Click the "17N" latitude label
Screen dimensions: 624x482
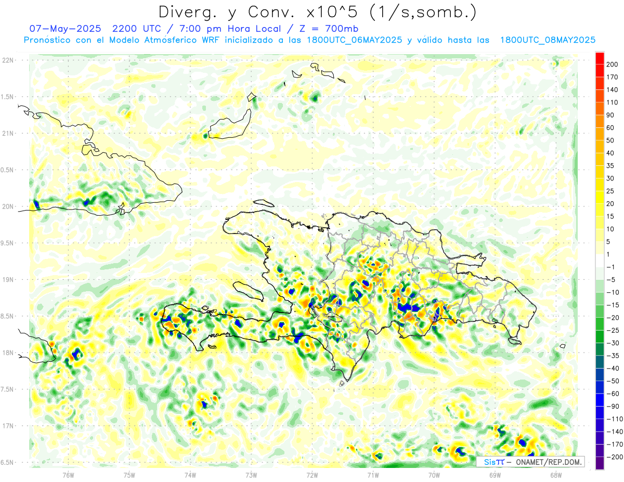click(x=8, y=426)
